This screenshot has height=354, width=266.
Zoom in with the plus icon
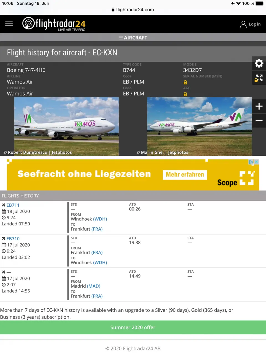point(259,106)
